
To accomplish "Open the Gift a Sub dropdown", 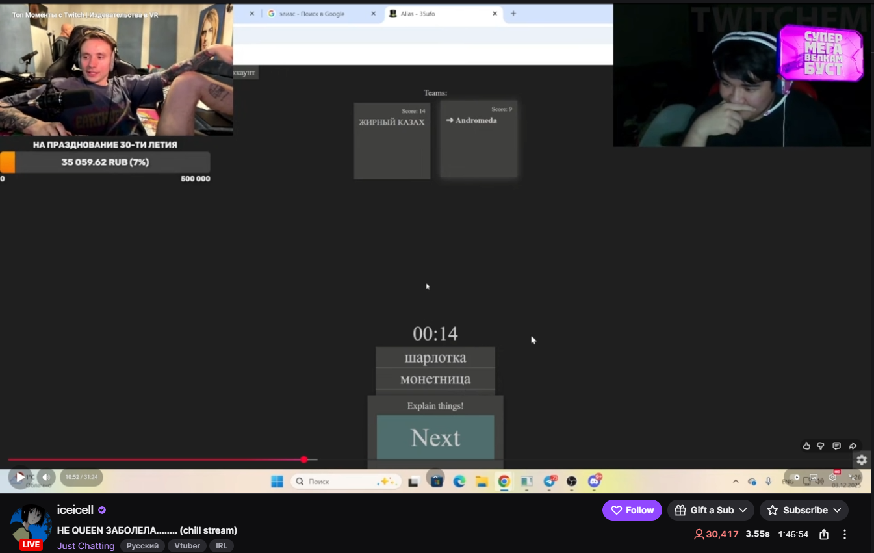I will [711, 510].
